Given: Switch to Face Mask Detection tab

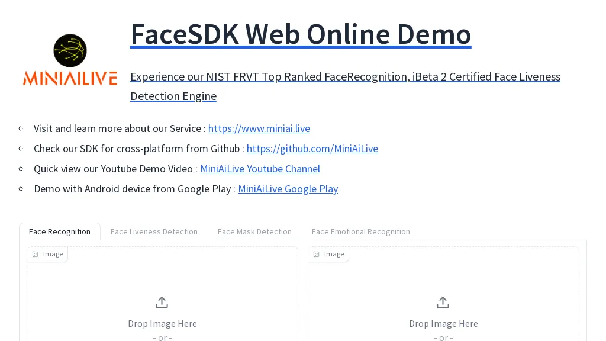Looking at the screenshot, I should coord(254,231).
